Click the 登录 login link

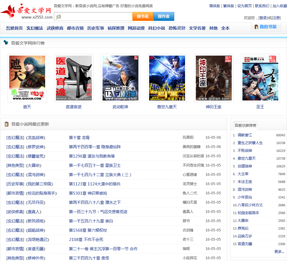263,18
